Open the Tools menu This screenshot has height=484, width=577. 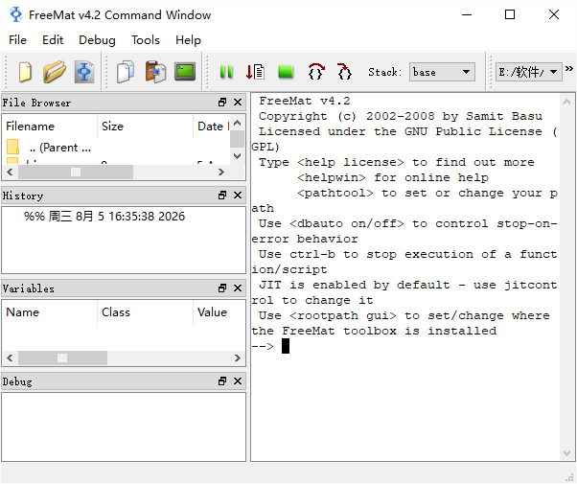point(146,39)
